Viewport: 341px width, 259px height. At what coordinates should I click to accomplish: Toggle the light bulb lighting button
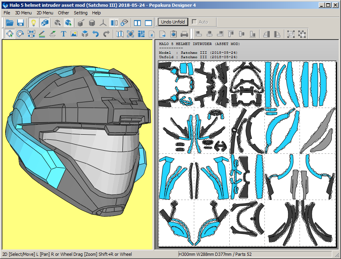[34, 23]
